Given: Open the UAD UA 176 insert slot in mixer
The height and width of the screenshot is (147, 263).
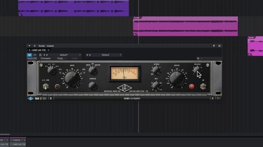Looking at the screenshot, I should coord(18,145).
